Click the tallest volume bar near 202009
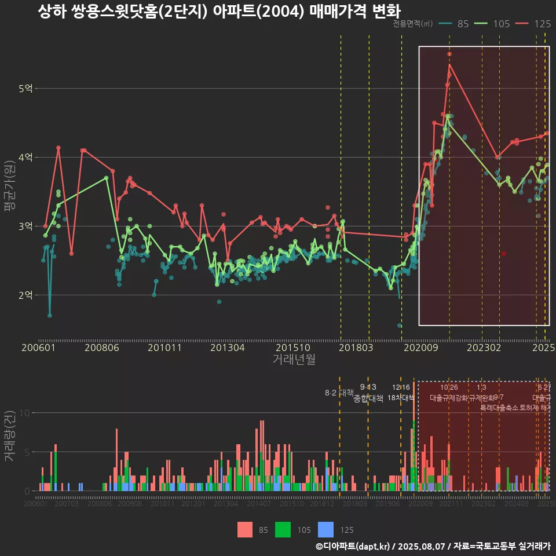Image resolution: width=556 pixels, height=556 pixels. click(414, 436)
